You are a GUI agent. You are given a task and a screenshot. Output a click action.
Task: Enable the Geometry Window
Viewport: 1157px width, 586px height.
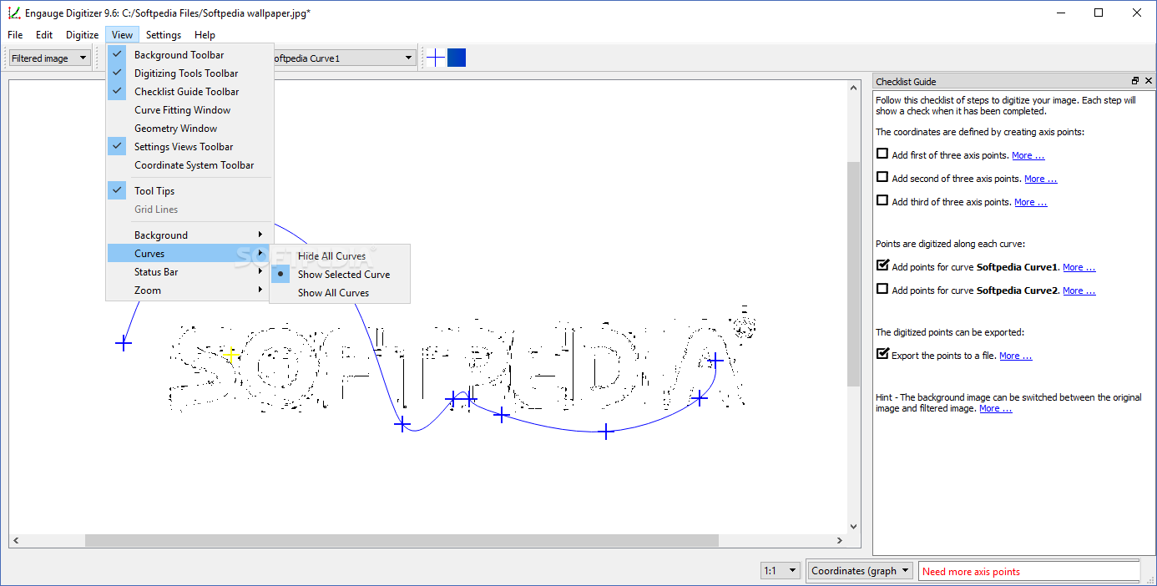190,129
